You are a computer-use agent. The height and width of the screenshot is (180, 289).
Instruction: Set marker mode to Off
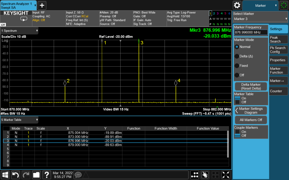click(237, 75)
